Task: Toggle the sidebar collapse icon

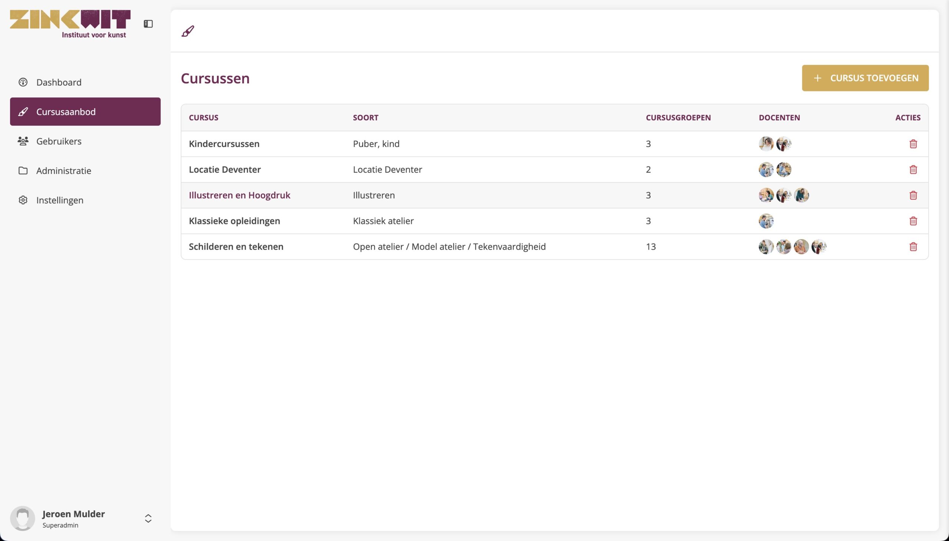Action: pyautogui.click(x=148, y=24)
